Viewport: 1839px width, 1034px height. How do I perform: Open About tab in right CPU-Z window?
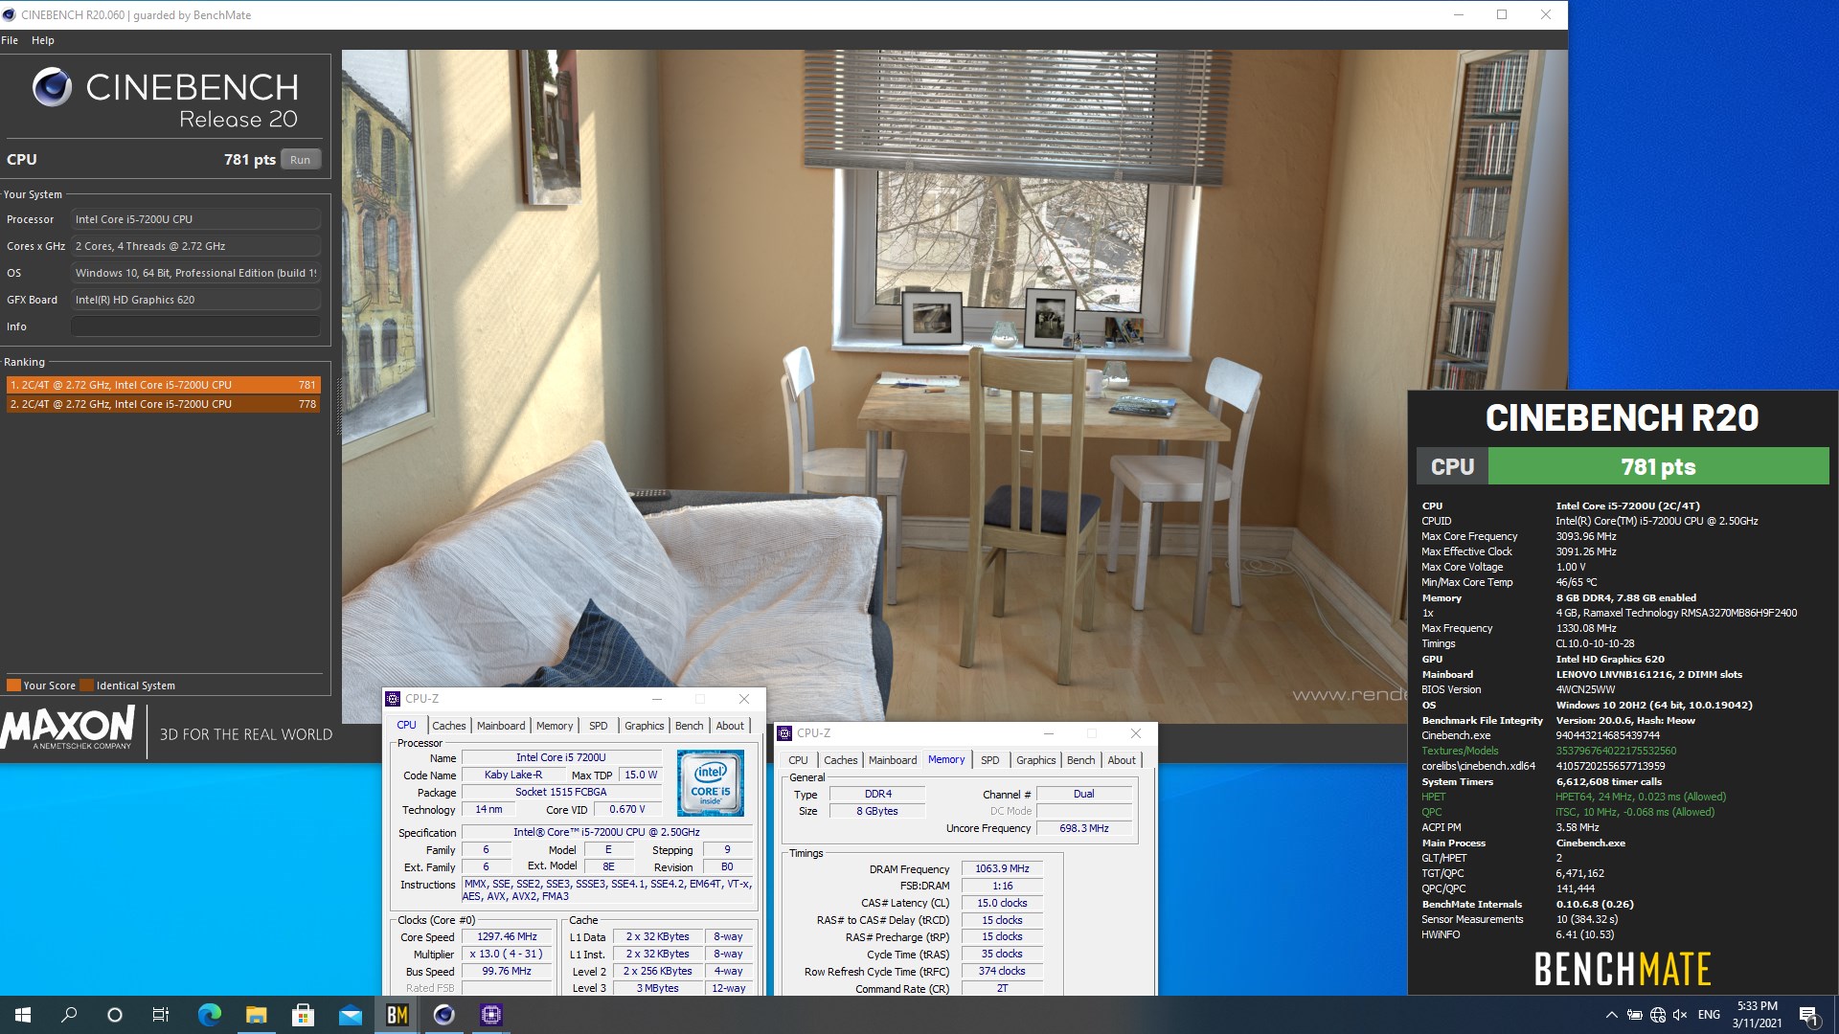click(1122, 760)
